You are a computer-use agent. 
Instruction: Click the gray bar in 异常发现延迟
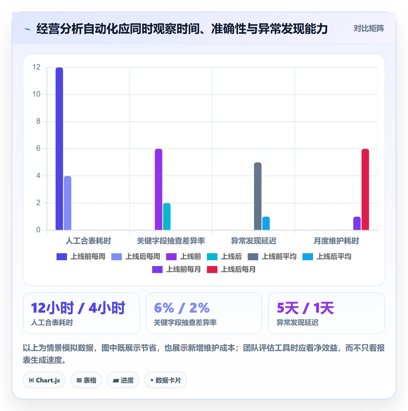(258, 196)
